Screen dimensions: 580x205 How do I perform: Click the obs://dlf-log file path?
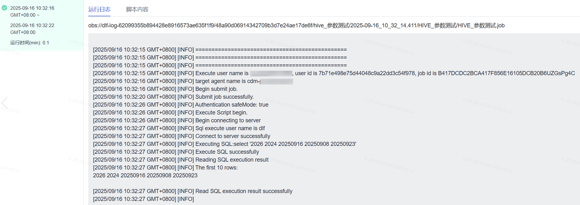(296, 25)
